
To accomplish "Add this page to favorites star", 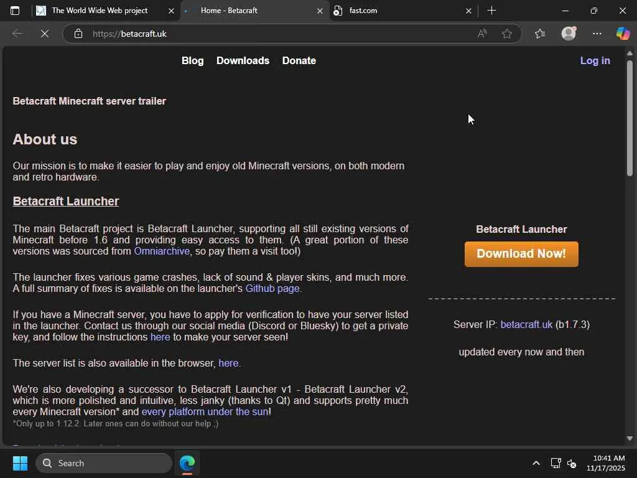I will click(506, 34).
